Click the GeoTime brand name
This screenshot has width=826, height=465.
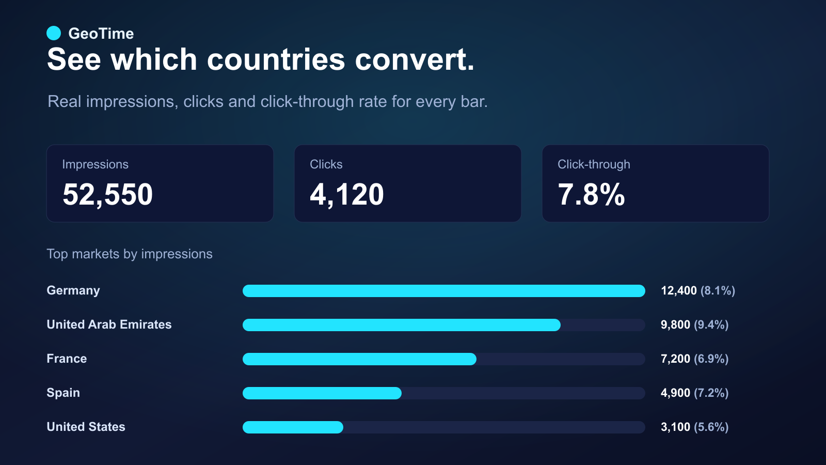[101, 34]
